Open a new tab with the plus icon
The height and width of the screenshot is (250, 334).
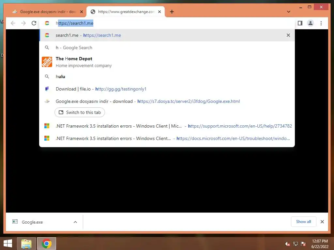point(172,12)
